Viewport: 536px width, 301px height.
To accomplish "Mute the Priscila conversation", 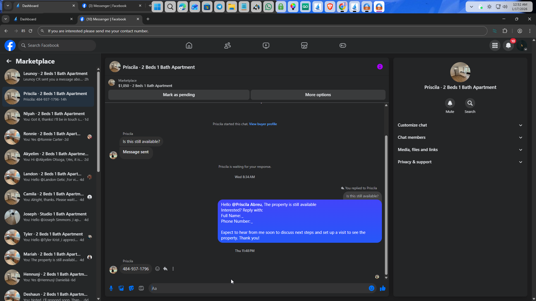I will [x=450, y=103].
